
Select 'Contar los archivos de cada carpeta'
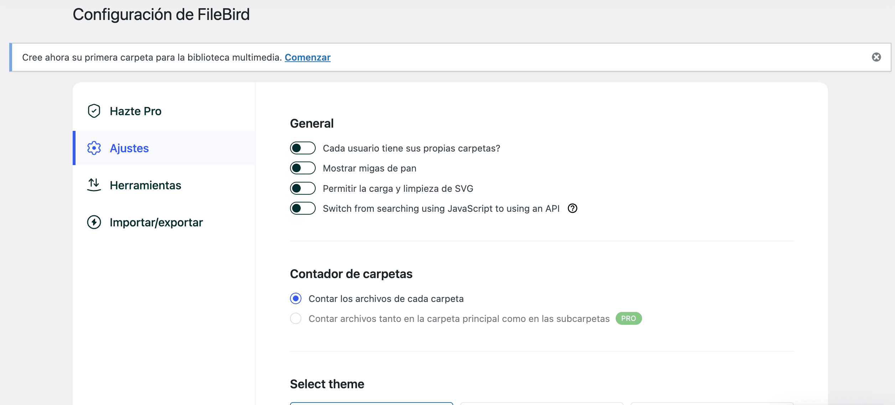click(x=296, y=298)
